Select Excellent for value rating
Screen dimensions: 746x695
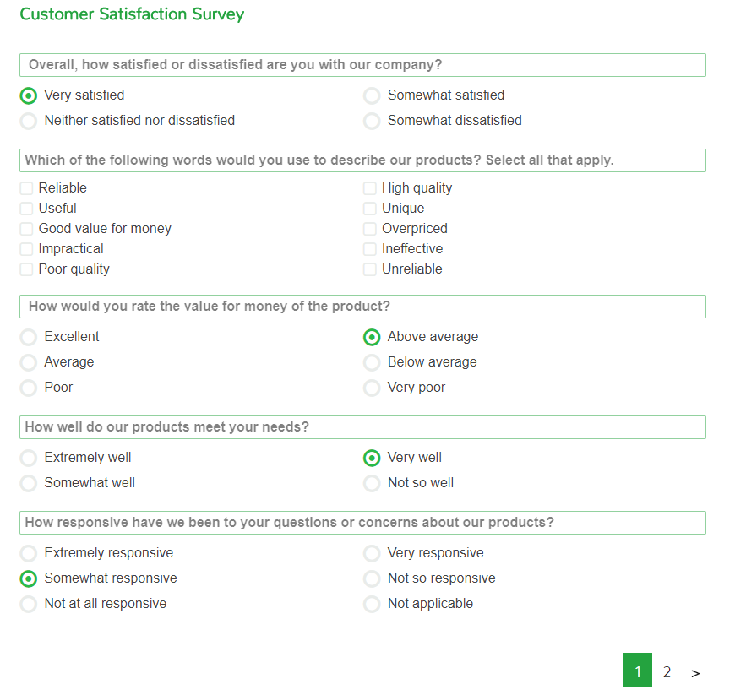(x=29, y=337)
